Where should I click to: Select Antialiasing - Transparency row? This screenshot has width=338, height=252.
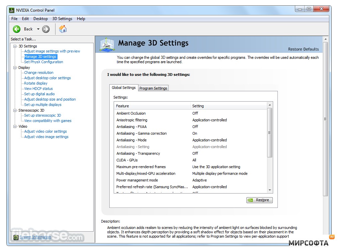point(191,153)
